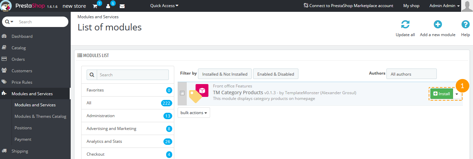473x159 pixels.
Task: Open the Catalog menu
Action: point(19,48)
